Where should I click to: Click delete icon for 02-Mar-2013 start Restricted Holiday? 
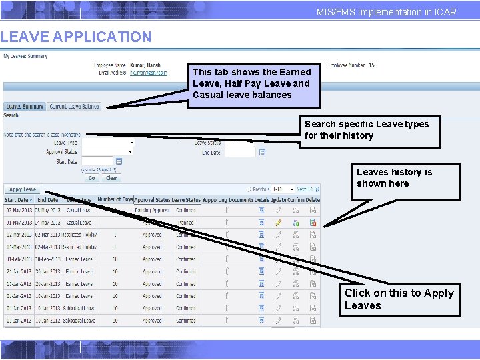(313, 235)
